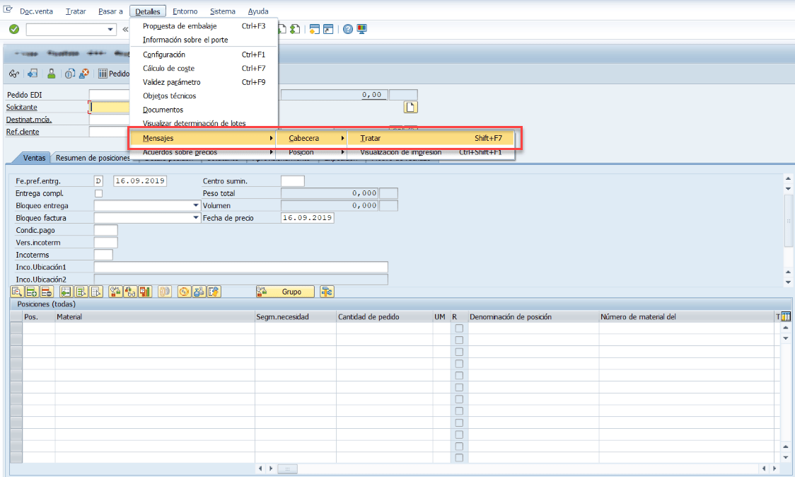
Task: Click the Solicitante label link
Action: pyautogui.click(x=22, y=107)
